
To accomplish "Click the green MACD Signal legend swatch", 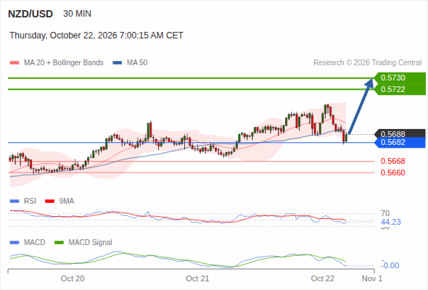I will tap(59, 243).
